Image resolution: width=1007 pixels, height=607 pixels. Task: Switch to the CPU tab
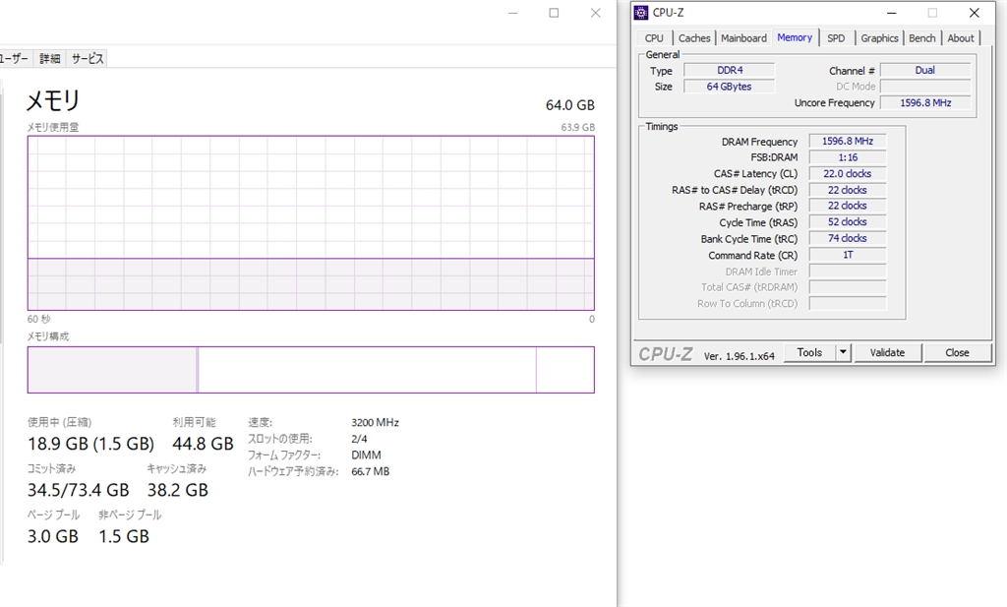click(654, 38)
